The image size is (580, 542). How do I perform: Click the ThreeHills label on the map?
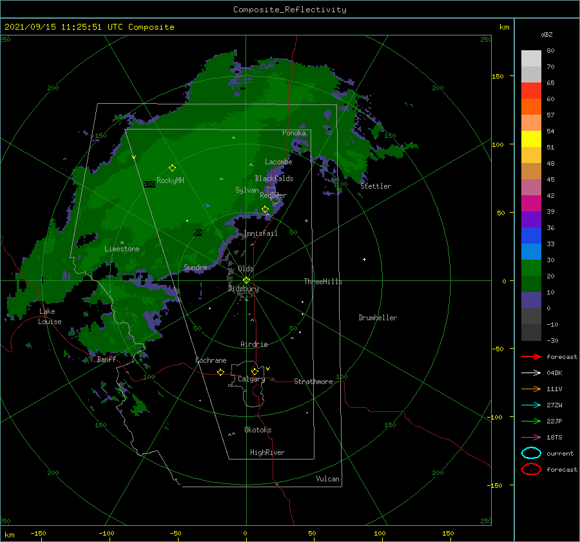click(x=323, y=282)
